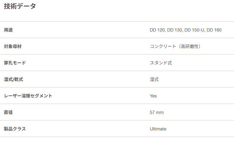
Task: Click the mm unit in the 直径 row
Action: pyautogui.click(x=160, y=112)
